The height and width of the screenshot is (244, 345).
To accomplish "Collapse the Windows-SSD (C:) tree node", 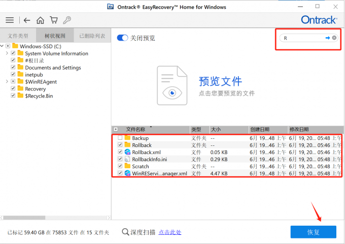I will click(2, 46).
